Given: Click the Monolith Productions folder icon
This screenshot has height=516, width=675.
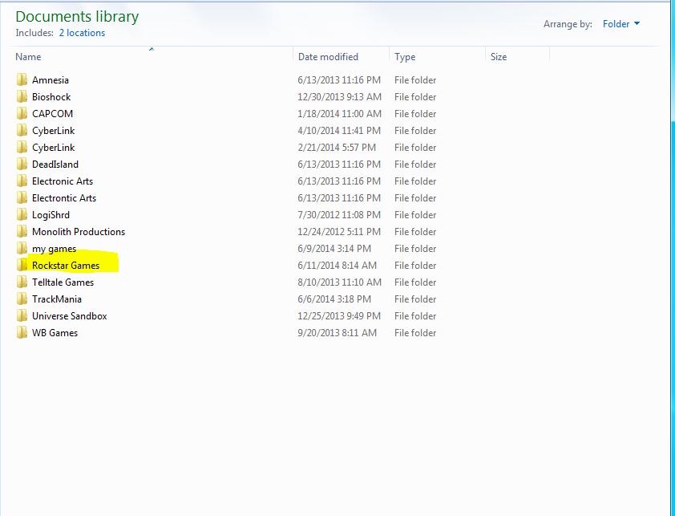Looking at the screenshot, I should pyautogui.click(x=22, y=231).
